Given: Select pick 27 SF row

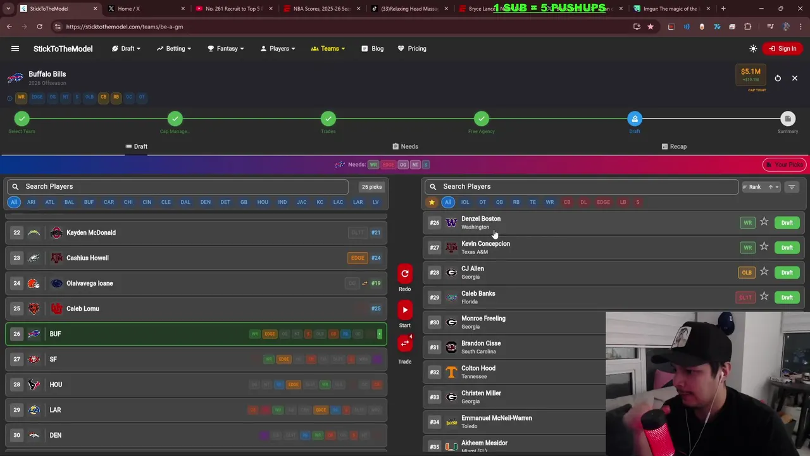Looking at the screenshot, I should pyautogui.click(x=196, y=359).
